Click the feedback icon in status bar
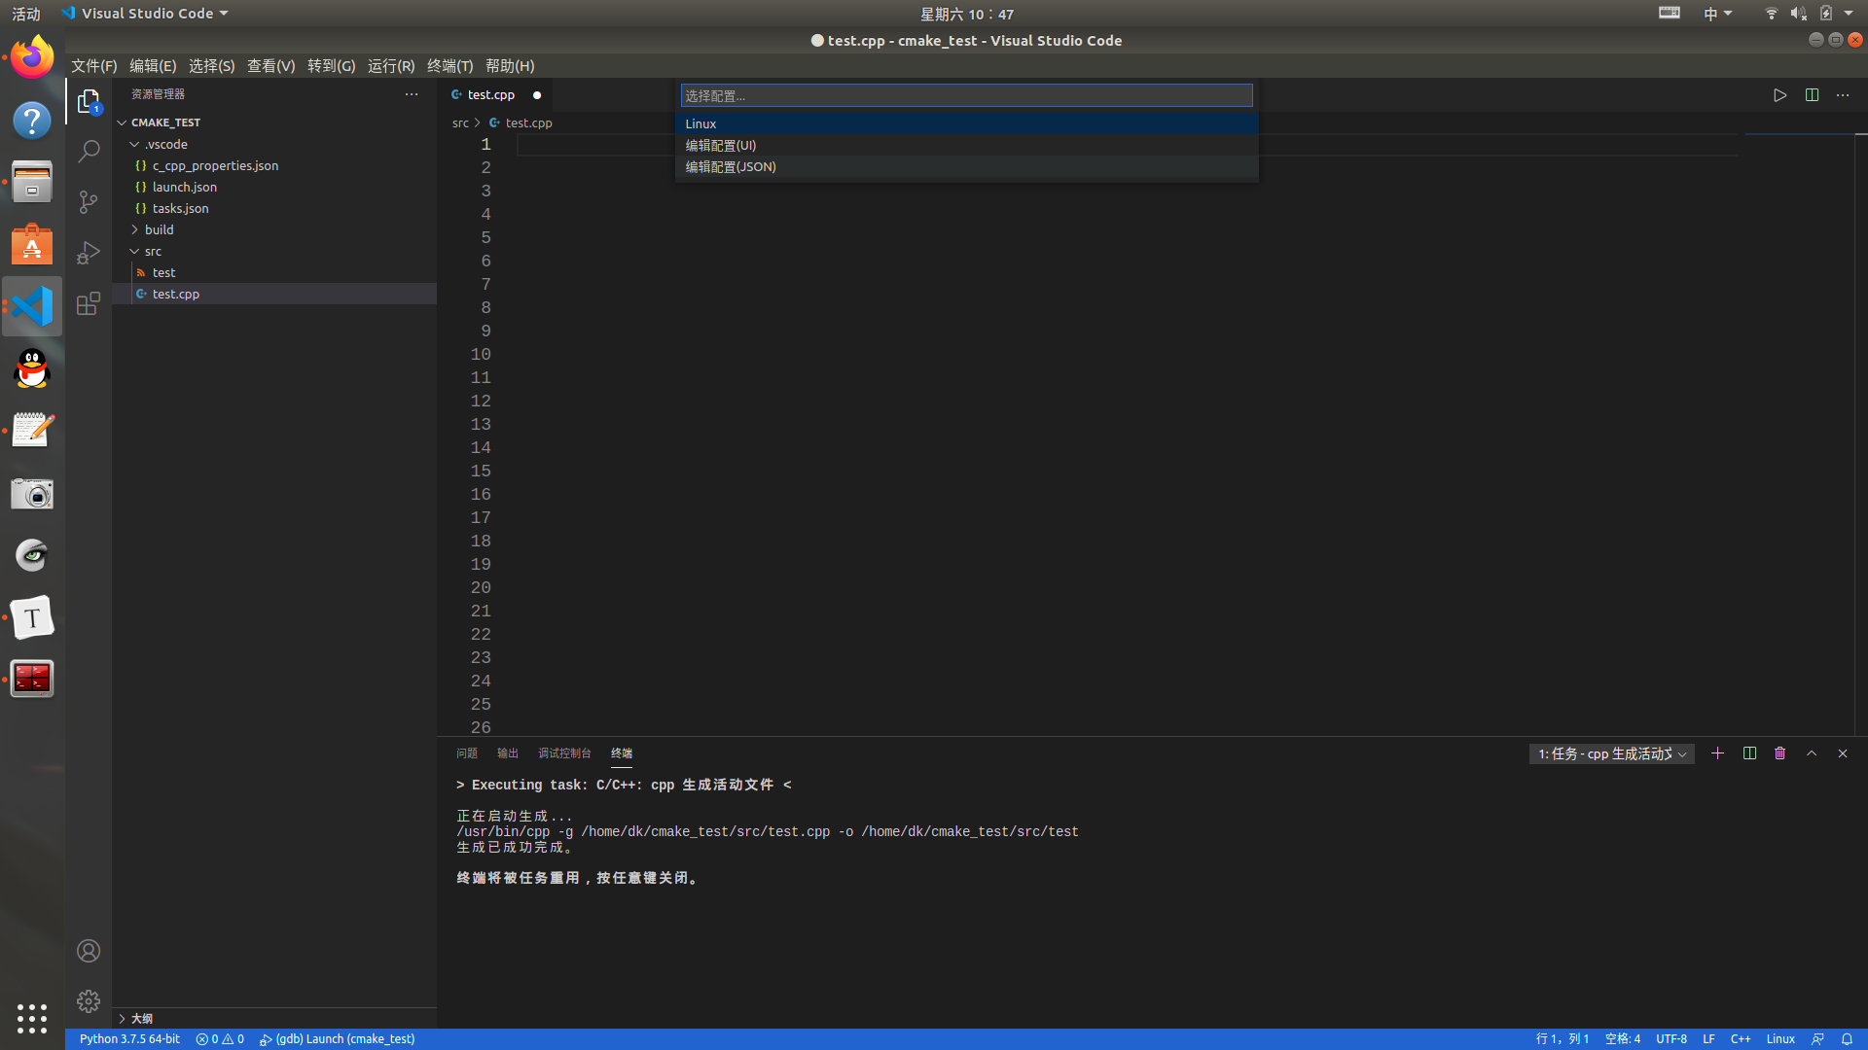Viewport: 1868px width, 1050px height. (x=1817, y=1039)
